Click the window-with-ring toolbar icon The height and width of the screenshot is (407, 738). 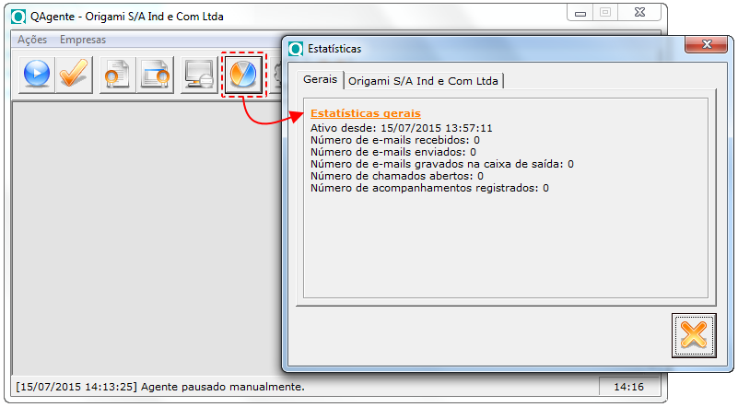click(156, 75)
